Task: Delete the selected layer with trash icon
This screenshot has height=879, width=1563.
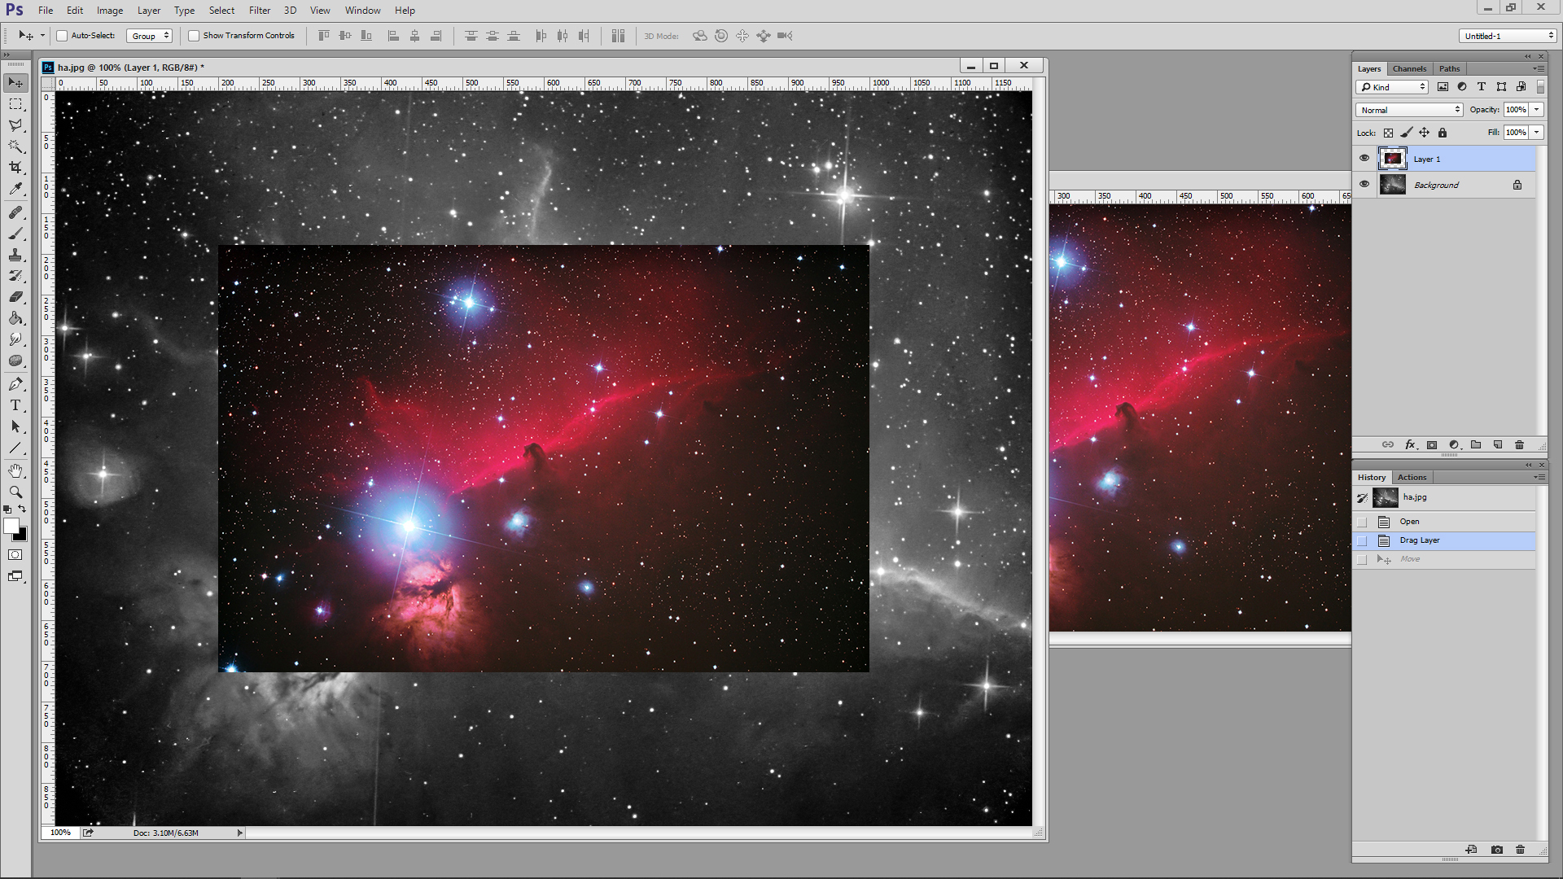Action: point(1519,445)
